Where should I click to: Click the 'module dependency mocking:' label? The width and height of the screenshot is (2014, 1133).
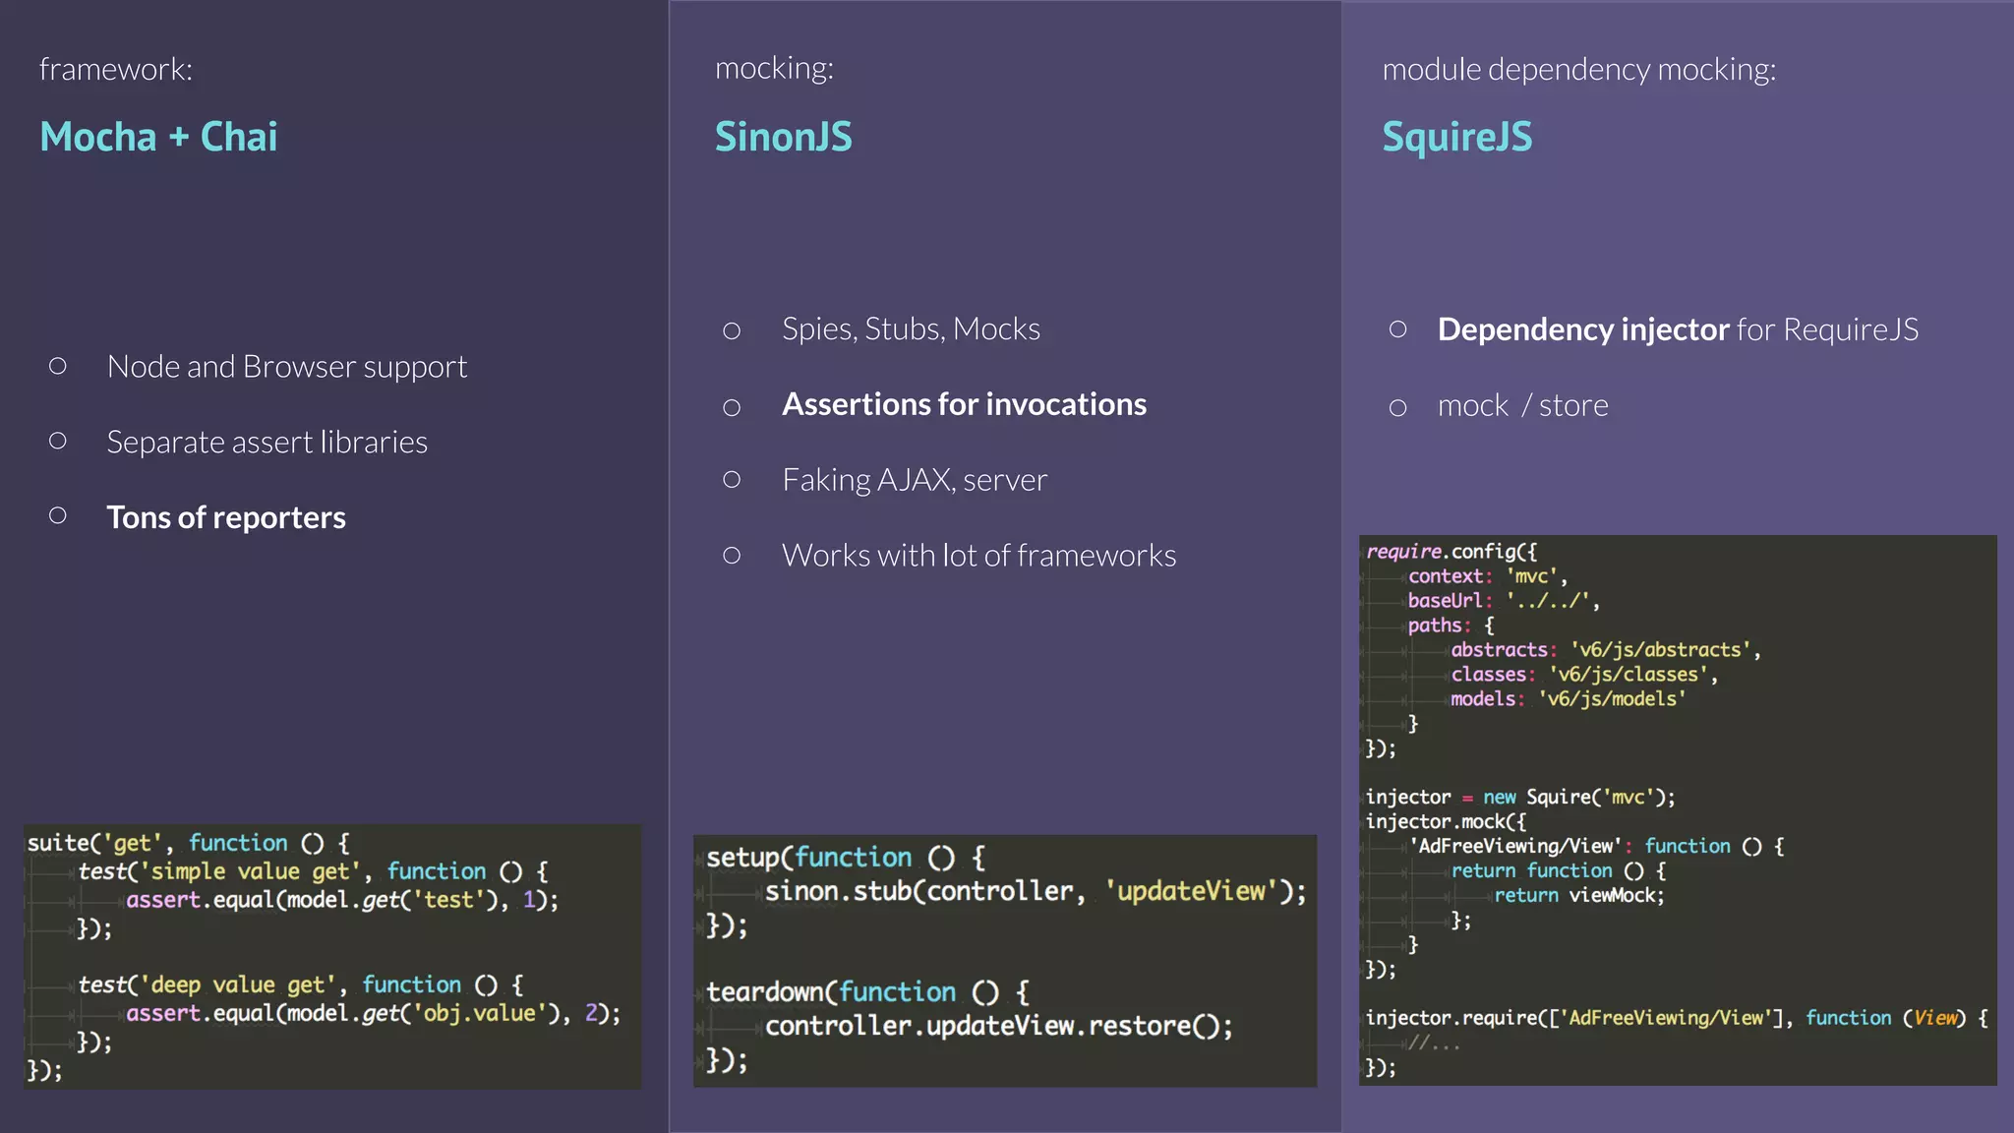point(1578,70)
